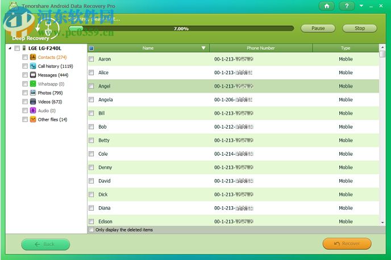This screenshot has width=391, height=260.
Task: Open Call history (1119) list
Action: coord(55,66)
